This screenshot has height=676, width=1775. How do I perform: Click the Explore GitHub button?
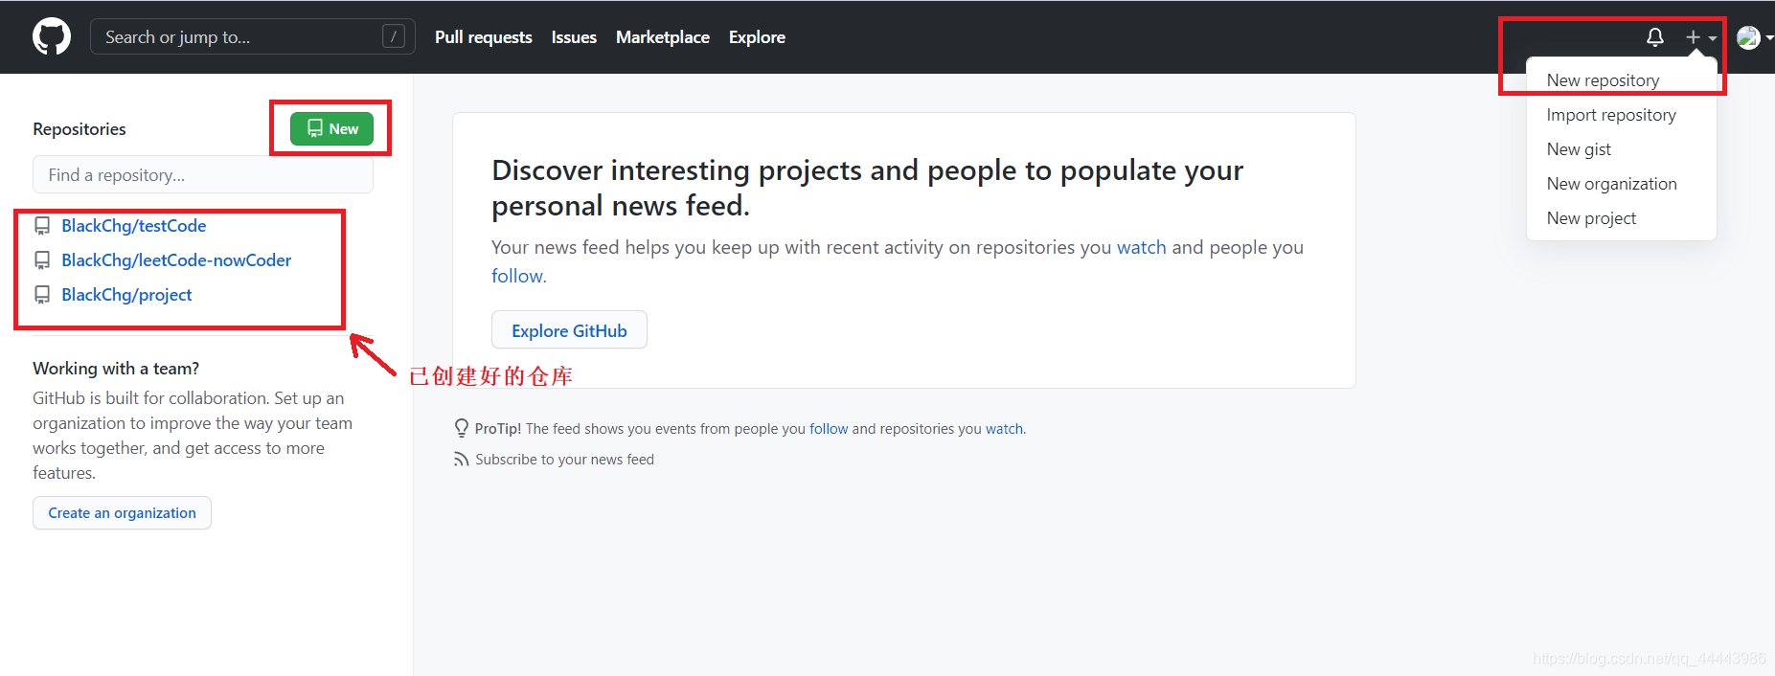[569, 330]
